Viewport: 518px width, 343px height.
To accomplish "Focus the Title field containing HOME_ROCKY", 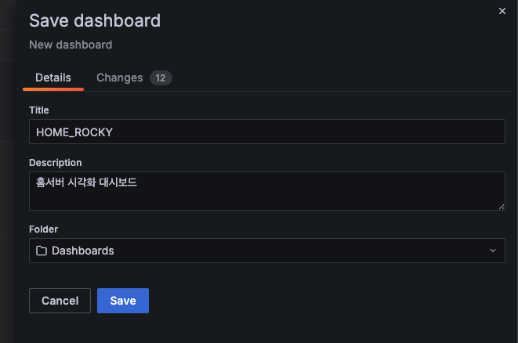I will pos(267,132).
